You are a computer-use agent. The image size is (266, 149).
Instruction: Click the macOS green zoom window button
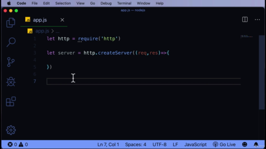pos(16,11)
